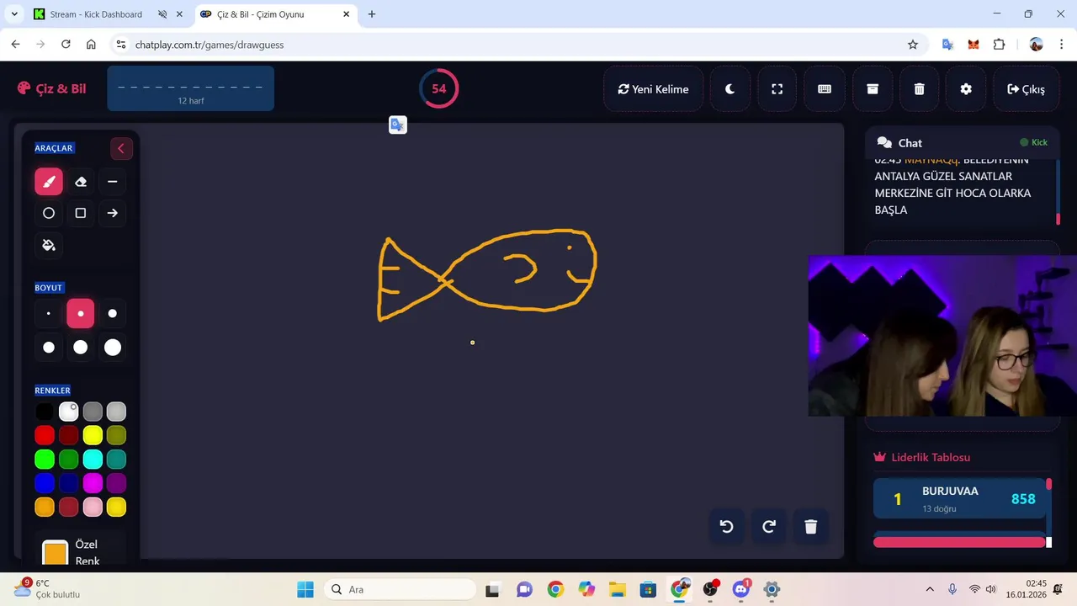
Task: Redo the drawing stroke
Action: point(769,526)
